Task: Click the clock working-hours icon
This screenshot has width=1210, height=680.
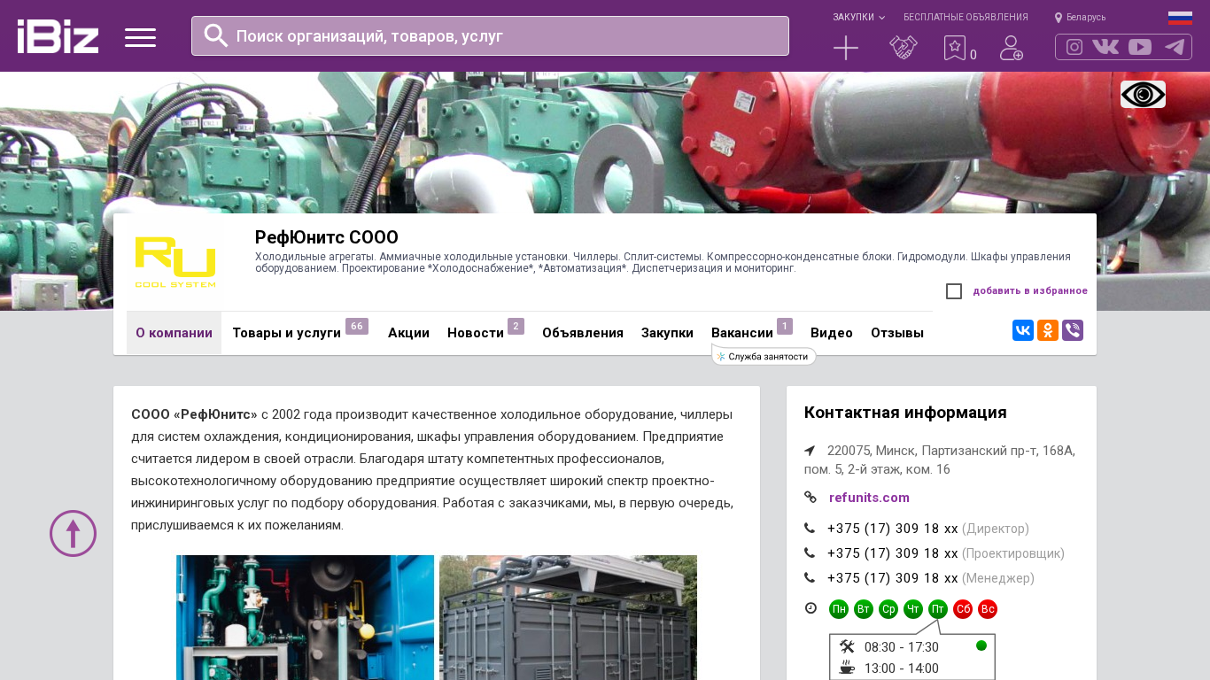Action: tap(811, 608)
